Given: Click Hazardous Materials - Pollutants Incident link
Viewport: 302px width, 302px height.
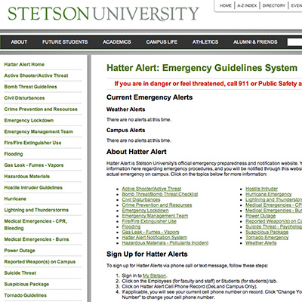Looking at the screenshot, I should pos(165,243).
